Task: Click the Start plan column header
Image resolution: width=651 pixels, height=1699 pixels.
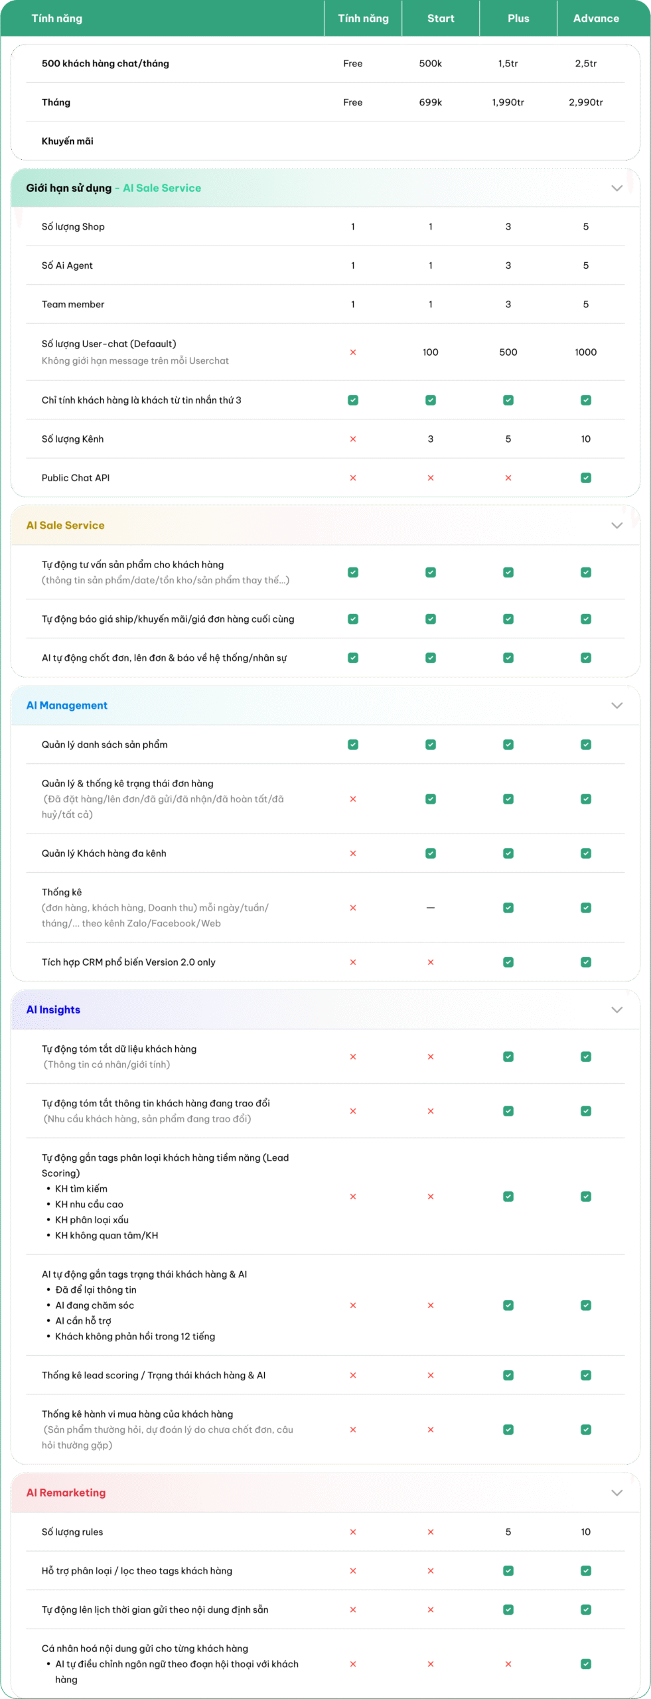Action: [441, 19]
